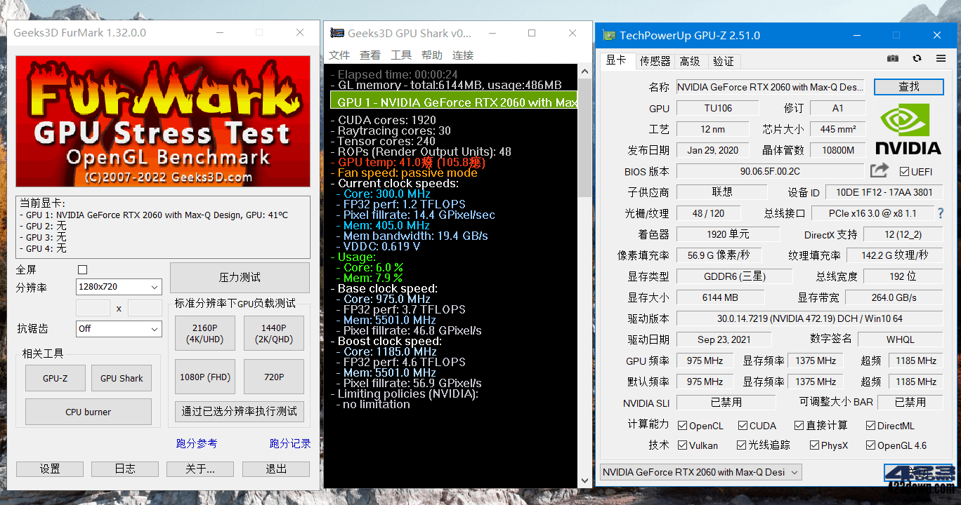Open GPU-Z's hamburger menu icon
Screen dimensions: 961x505
[x=941, y=58]
